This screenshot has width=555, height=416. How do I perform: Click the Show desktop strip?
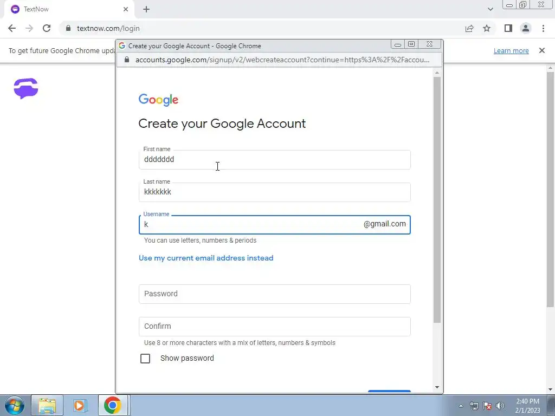tap(551, 405)
